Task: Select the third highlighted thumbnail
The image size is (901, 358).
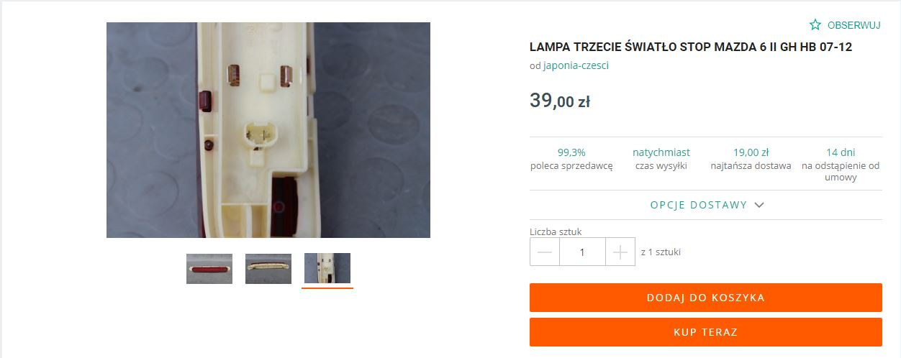Action: pyautogui.click(x=327, y=268)
